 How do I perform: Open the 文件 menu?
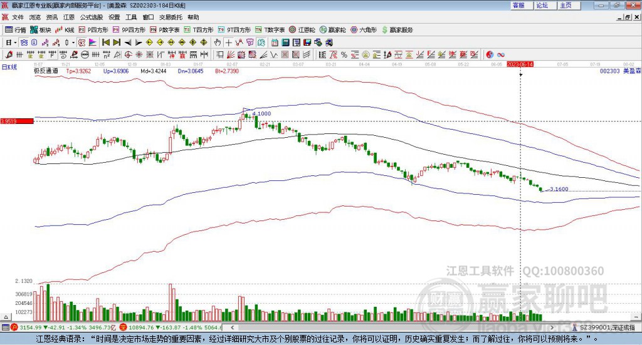click(x=18, y=17)
